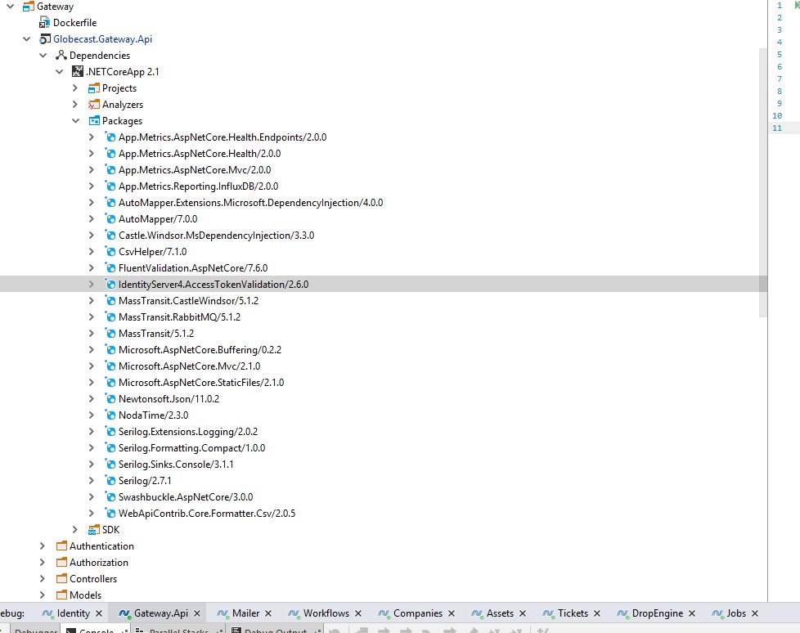The height and width of the screenshot is (633, 800).
Task: Click the Analyzers icon
Action: coord(94,105)
